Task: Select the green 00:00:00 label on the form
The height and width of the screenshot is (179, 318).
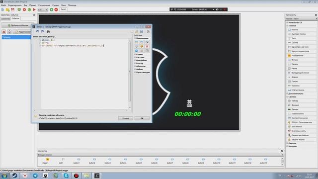Action: [188, 114]
